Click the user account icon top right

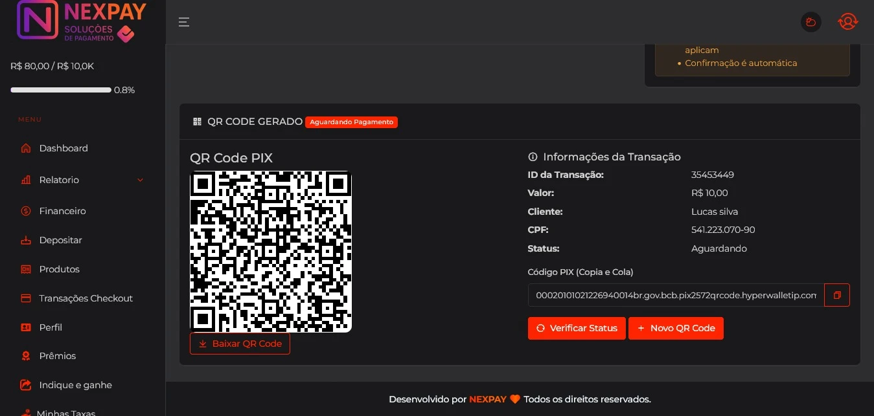point(847,22)
